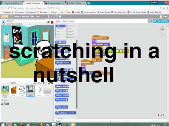Choose new sprite from library icon
The width and height of the screenshot is (169, 126).
[44, 83]
